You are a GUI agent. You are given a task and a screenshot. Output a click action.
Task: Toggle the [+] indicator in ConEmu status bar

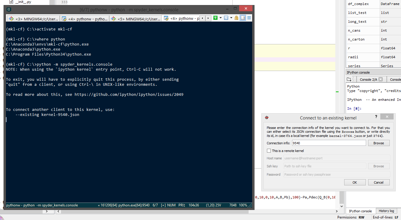[x=163, y=205]
